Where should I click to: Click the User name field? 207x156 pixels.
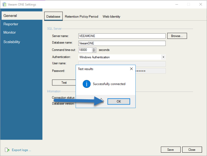point(122,64)
